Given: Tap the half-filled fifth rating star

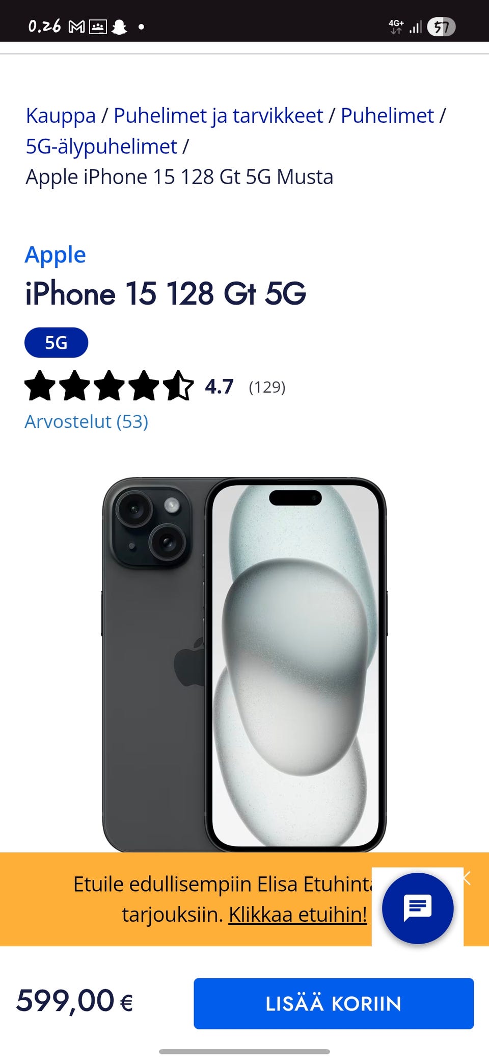Looking at the screenshot, I should coord(178,386).
